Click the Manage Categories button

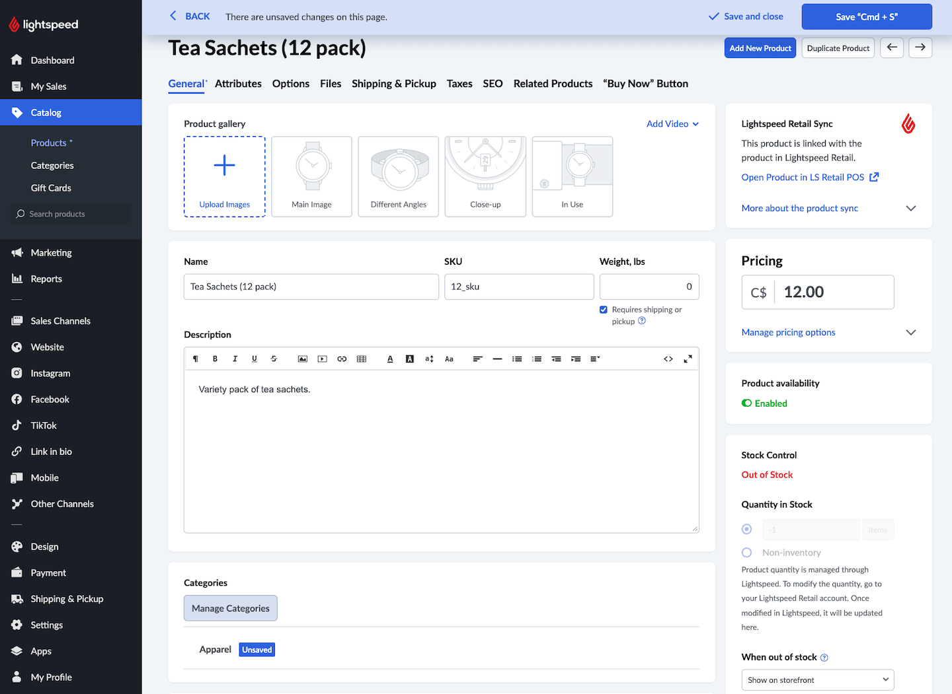click(x=231, y=608)
